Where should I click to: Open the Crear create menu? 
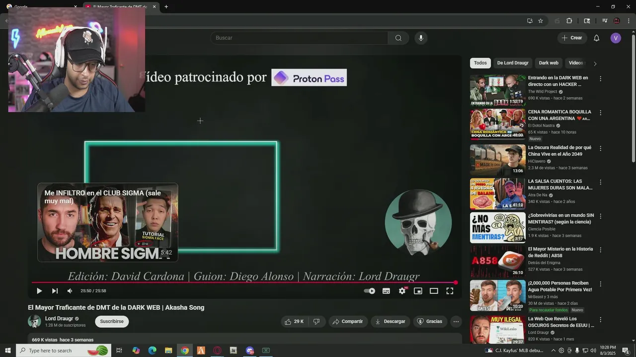pos(572,38)
